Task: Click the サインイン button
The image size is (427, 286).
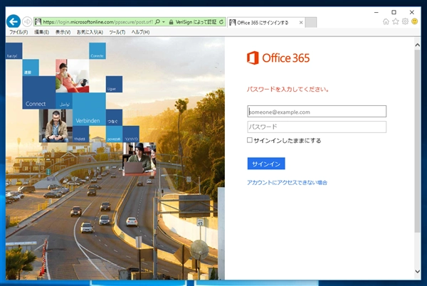Action: (266, 164)
